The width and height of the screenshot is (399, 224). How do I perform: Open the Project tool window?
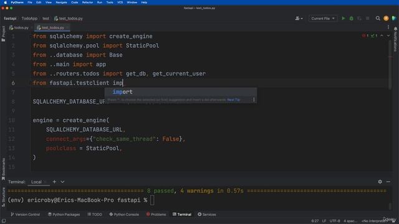click(3, 34)
